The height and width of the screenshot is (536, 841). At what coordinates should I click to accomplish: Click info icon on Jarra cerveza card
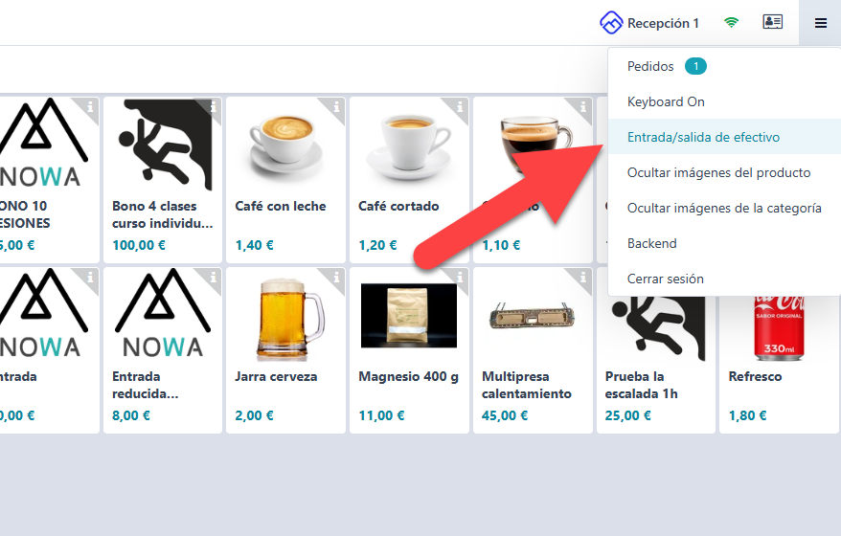[336, 277]
